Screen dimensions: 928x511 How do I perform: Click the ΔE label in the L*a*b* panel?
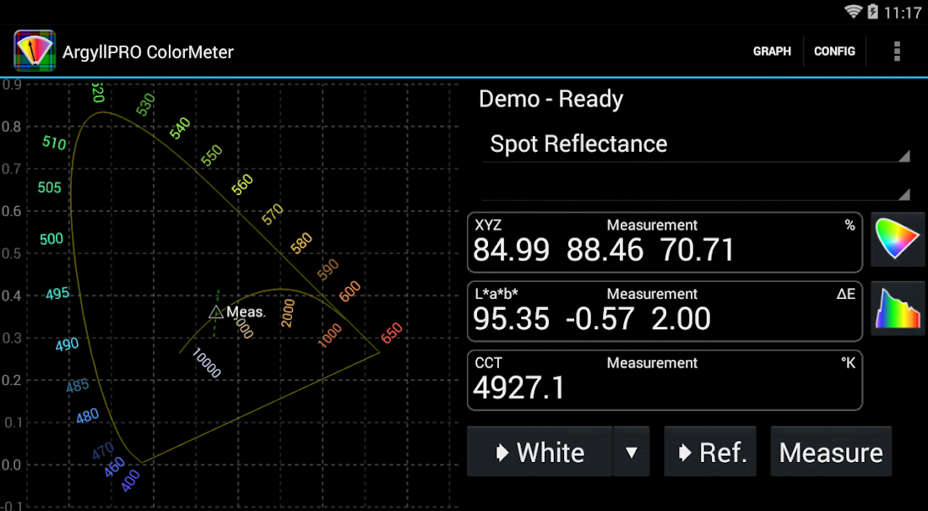(x=846, y=294)
